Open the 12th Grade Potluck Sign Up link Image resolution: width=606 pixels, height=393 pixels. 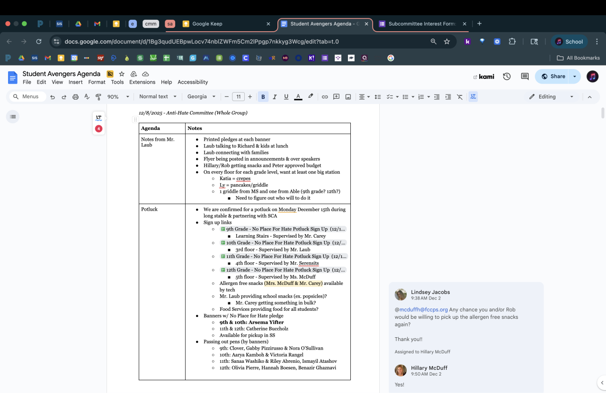(283, 270)
